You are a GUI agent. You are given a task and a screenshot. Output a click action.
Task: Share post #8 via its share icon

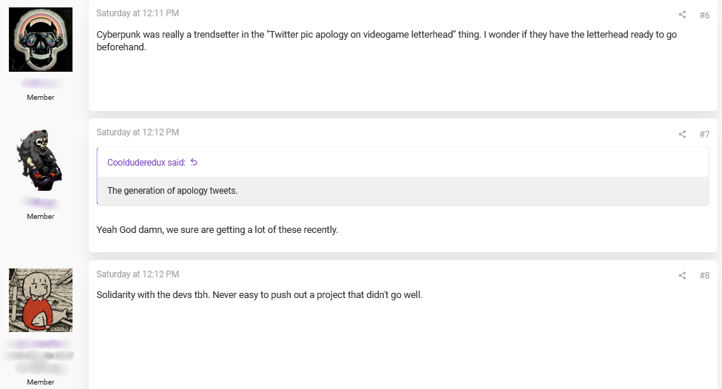(x=682, y=275)
